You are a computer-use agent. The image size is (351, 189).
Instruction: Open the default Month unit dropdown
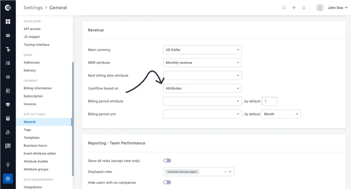pos(281,114)
